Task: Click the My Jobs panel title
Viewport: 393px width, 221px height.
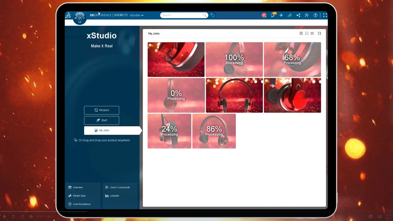Action: coord(154,33)
